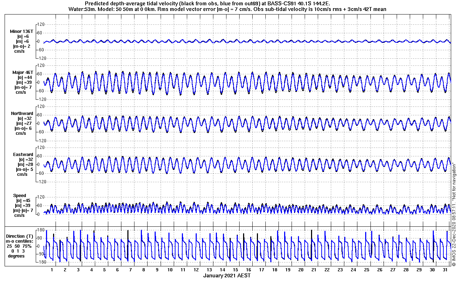Click the day 30 label on the date axis
Screen dimensions: 460x283
pos(432,270)
